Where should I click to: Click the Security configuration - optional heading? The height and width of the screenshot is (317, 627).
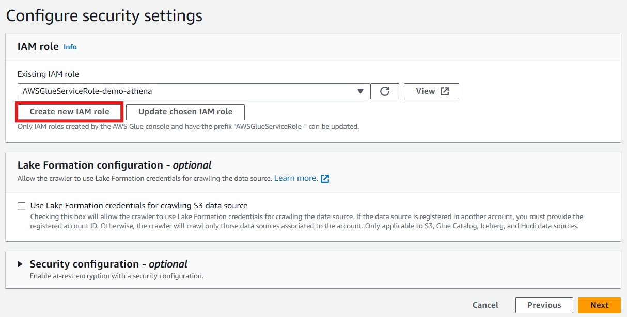108,264
